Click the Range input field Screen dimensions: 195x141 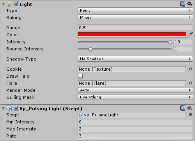135,28
